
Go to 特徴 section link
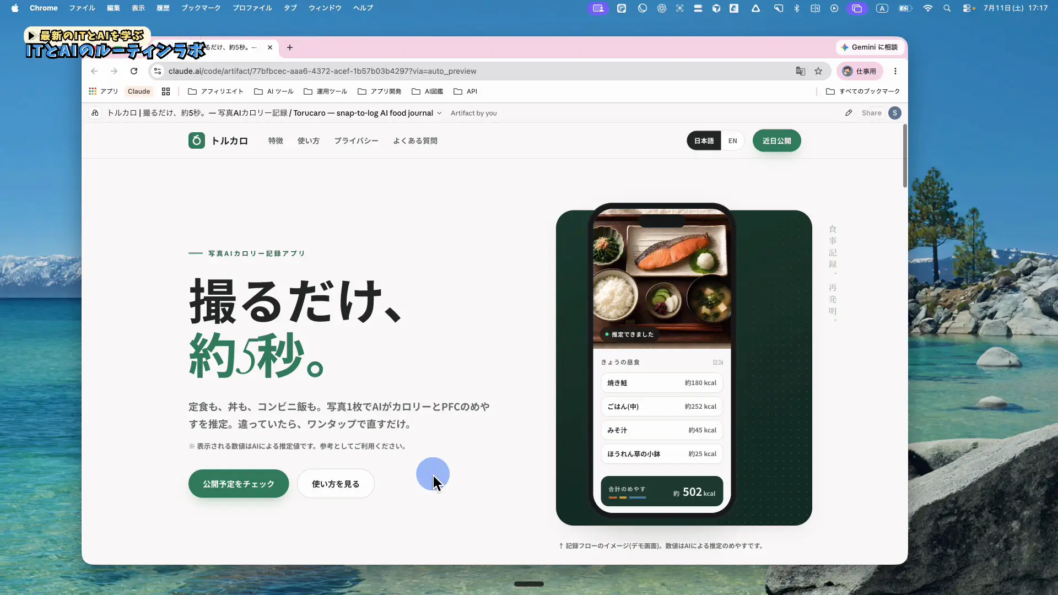pyautogui.click(x=276, y=141)
